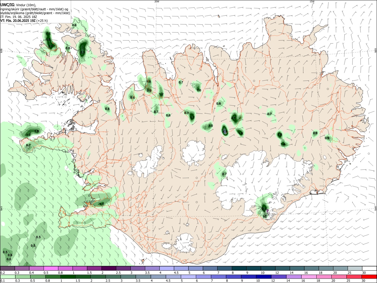This screenshot has height=283, width=377.
Task: Click the 'UWC/IG: Vindur (10m)' title line
Action: pyautogui.click(x=18, y=5)
